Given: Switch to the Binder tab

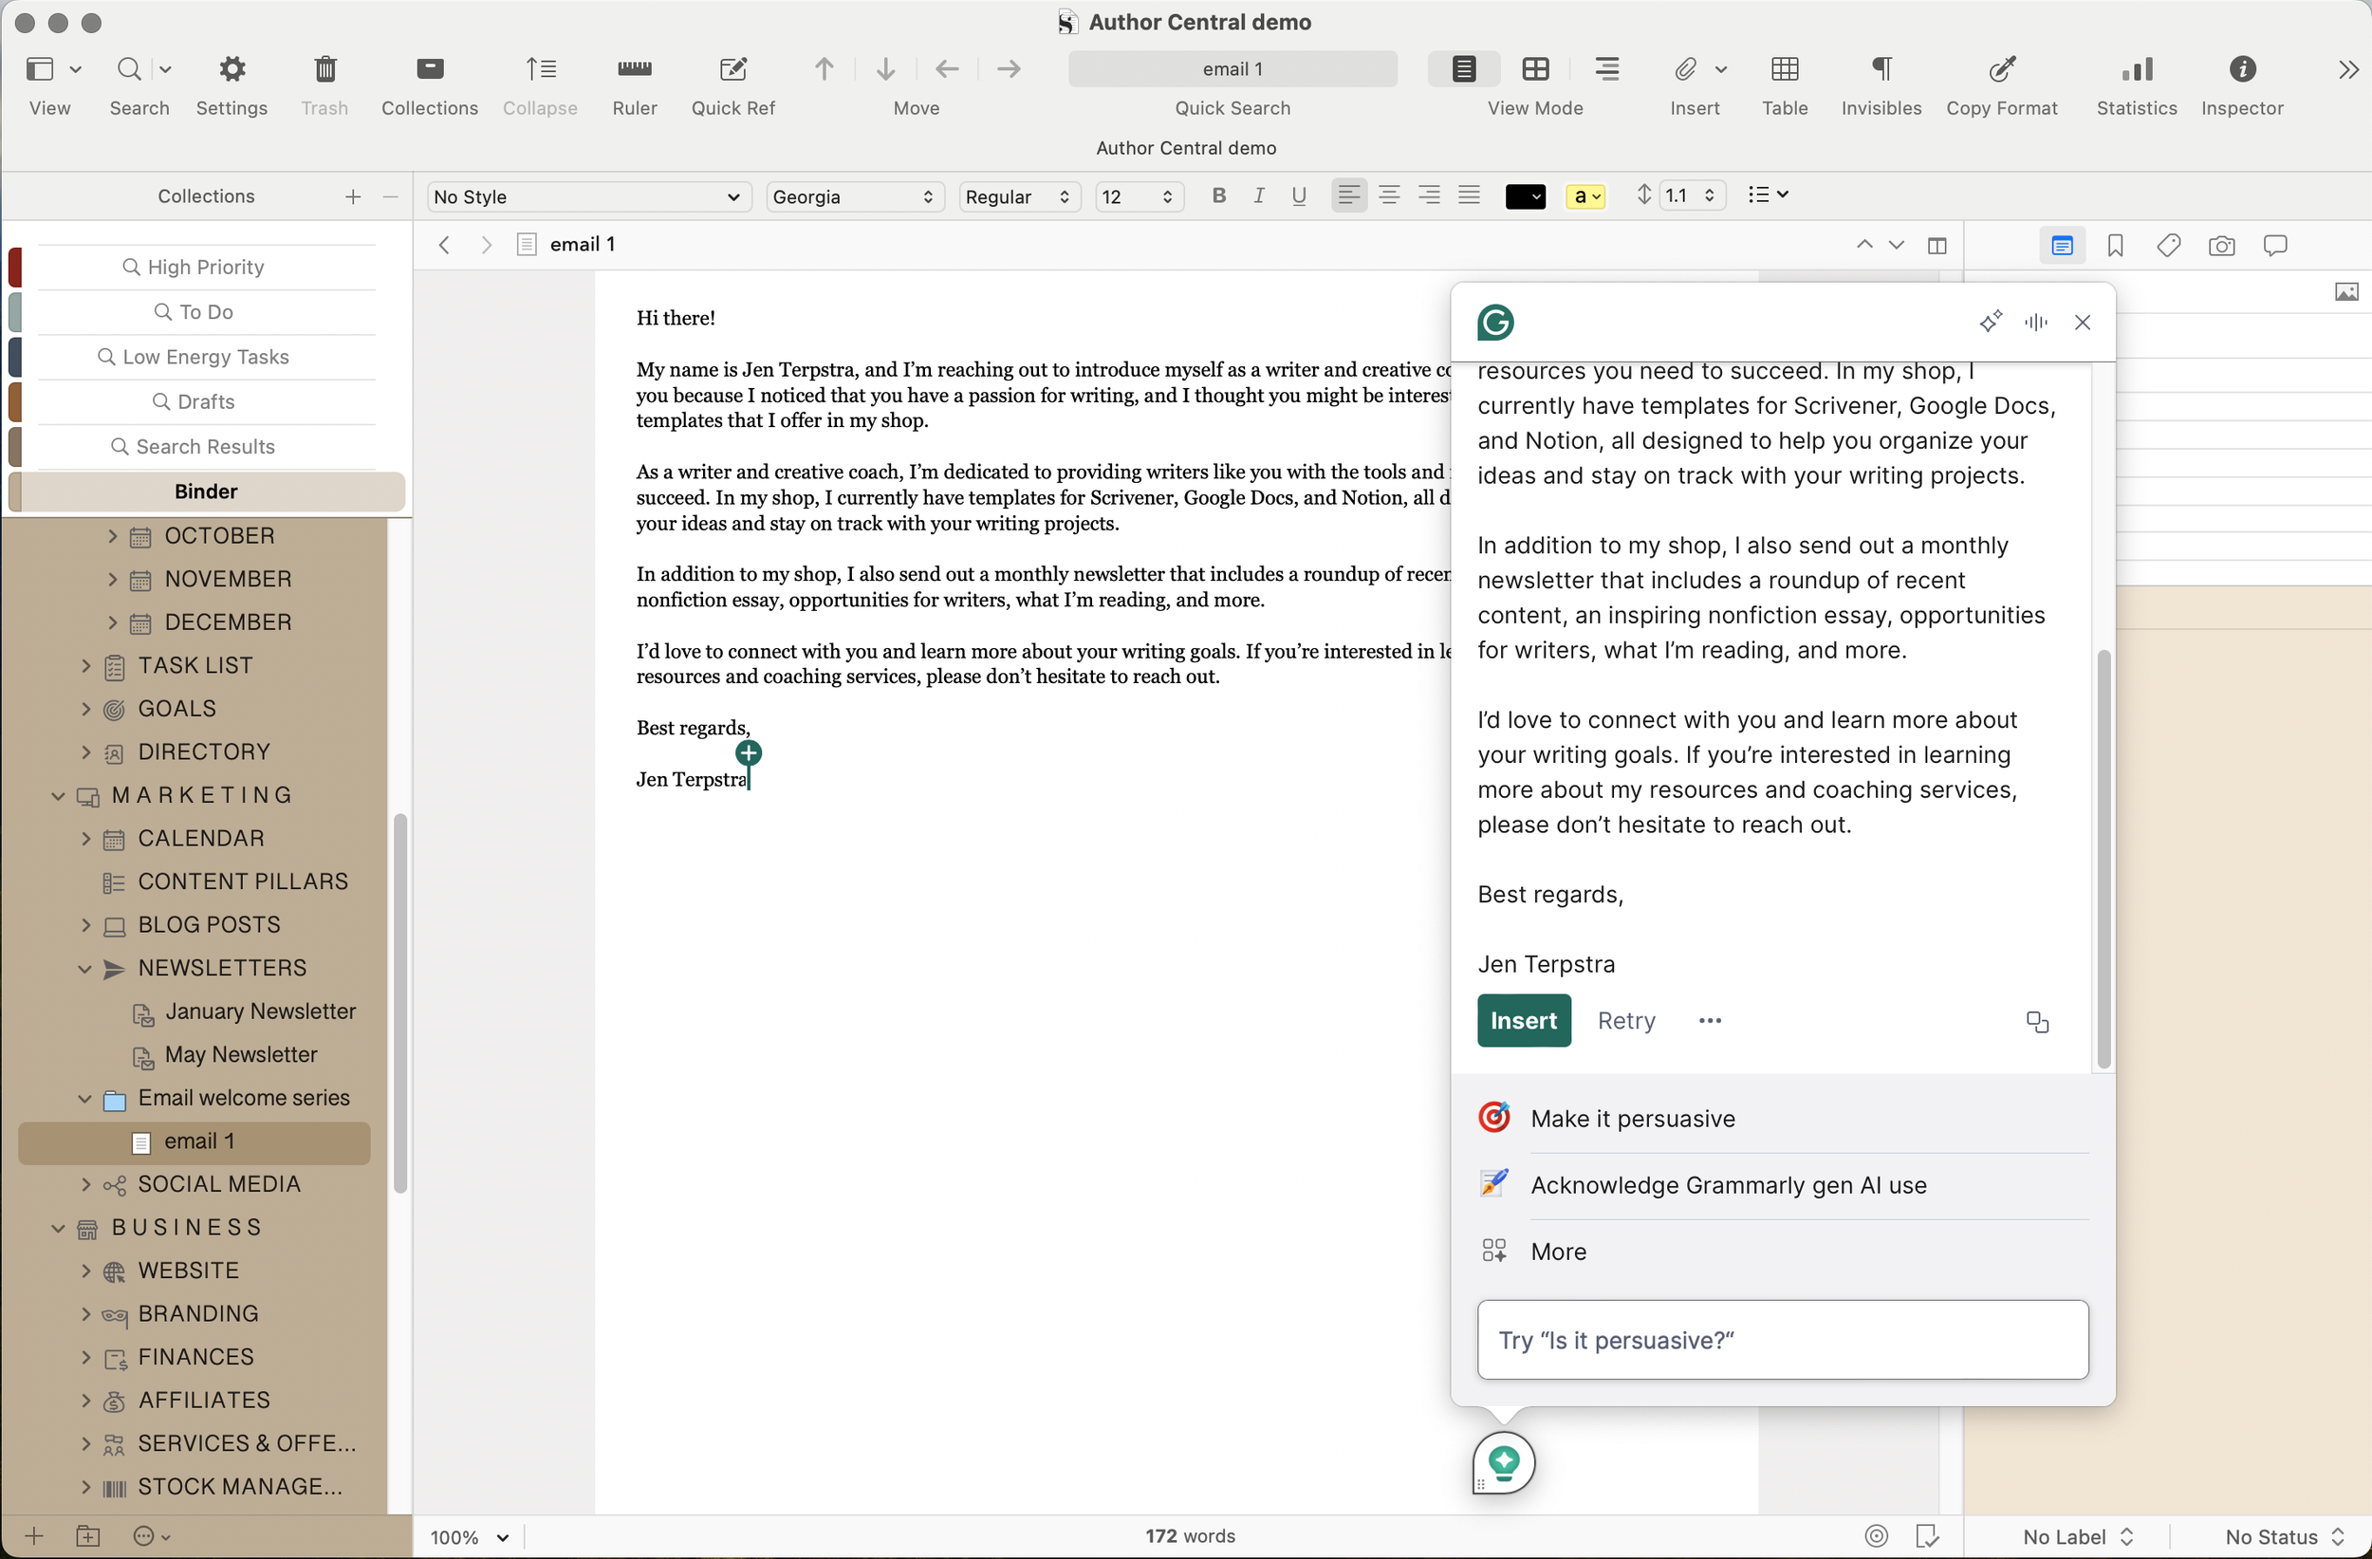Looking at the screenshot, I should (x=205, y=491).
